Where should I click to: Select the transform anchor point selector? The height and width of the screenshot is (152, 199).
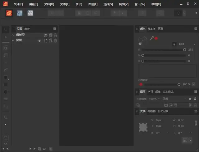[143, 127]
